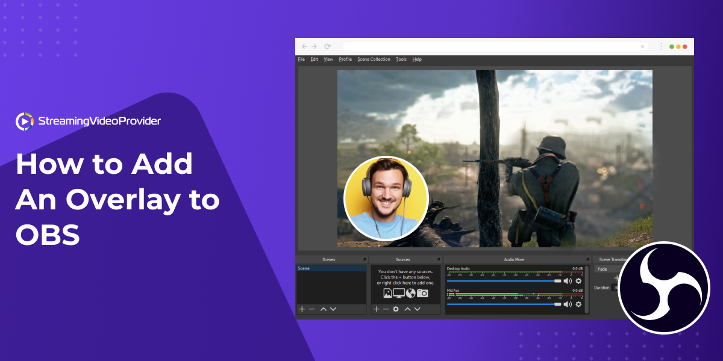Click the Audio Mixer scrollbar
This screenshot has height=361, width=723.
point(587,289)
